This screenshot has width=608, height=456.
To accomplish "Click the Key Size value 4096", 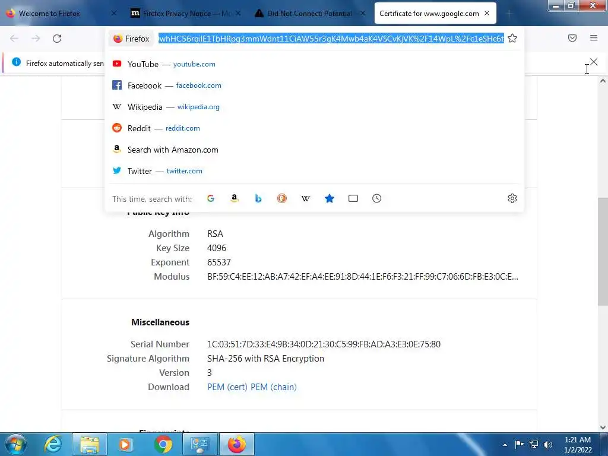I will (x=217, y=248).
